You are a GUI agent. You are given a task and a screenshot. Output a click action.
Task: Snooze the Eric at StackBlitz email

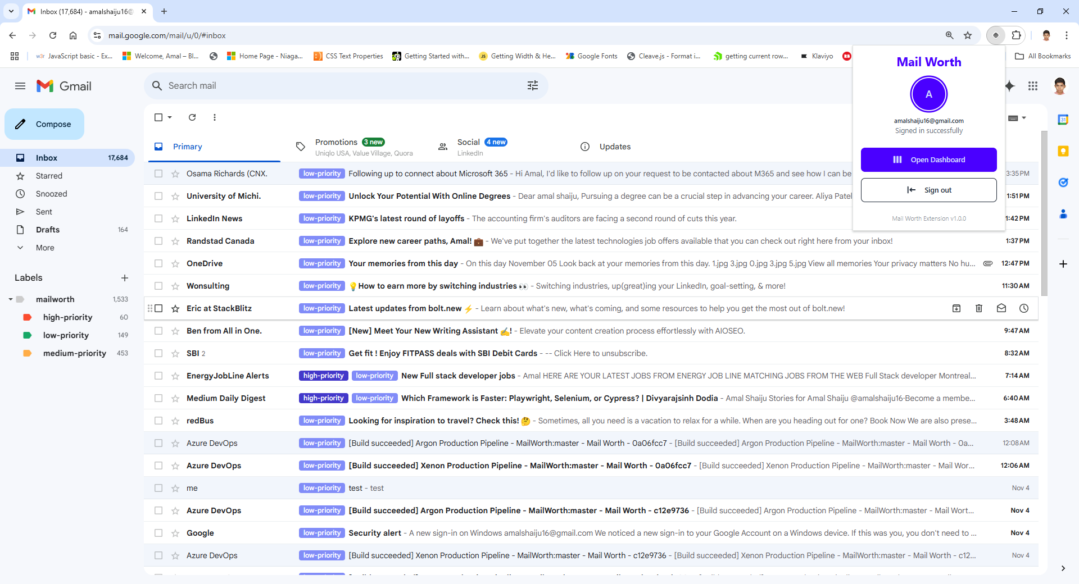1024,308
